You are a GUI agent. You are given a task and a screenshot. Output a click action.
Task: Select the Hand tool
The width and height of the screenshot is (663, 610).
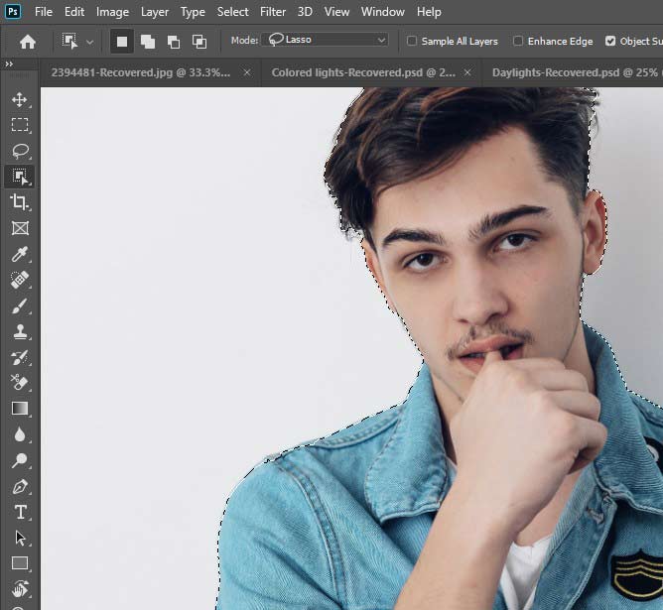(x=20, y=589)
